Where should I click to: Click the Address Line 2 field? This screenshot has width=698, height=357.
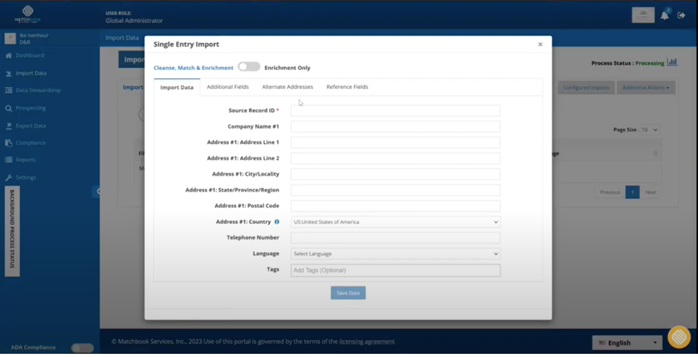[395, 158]
